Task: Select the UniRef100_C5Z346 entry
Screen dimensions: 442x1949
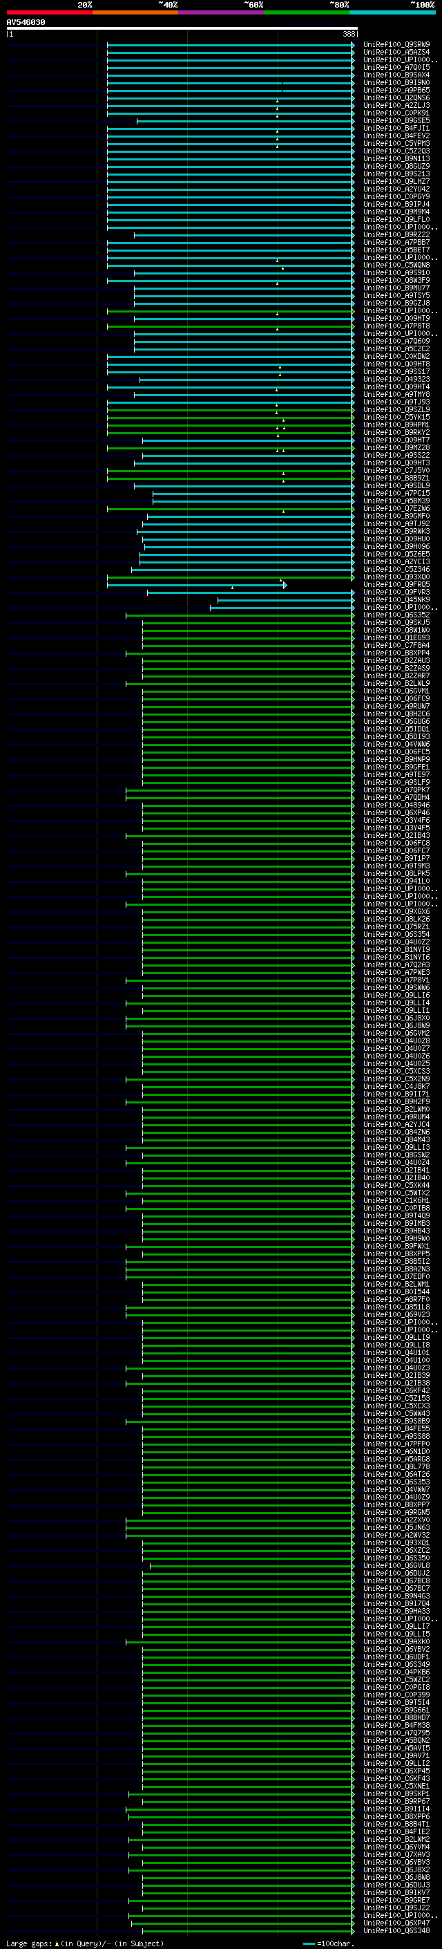Action: (396, 569)
